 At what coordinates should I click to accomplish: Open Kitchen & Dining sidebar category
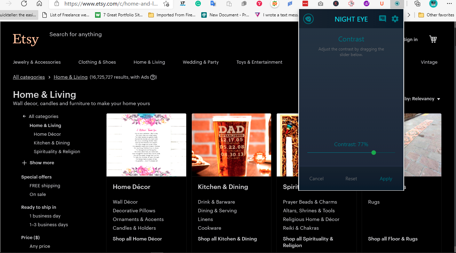52,143
